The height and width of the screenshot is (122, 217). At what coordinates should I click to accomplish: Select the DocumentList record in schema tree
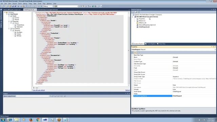tap(16, 28)
